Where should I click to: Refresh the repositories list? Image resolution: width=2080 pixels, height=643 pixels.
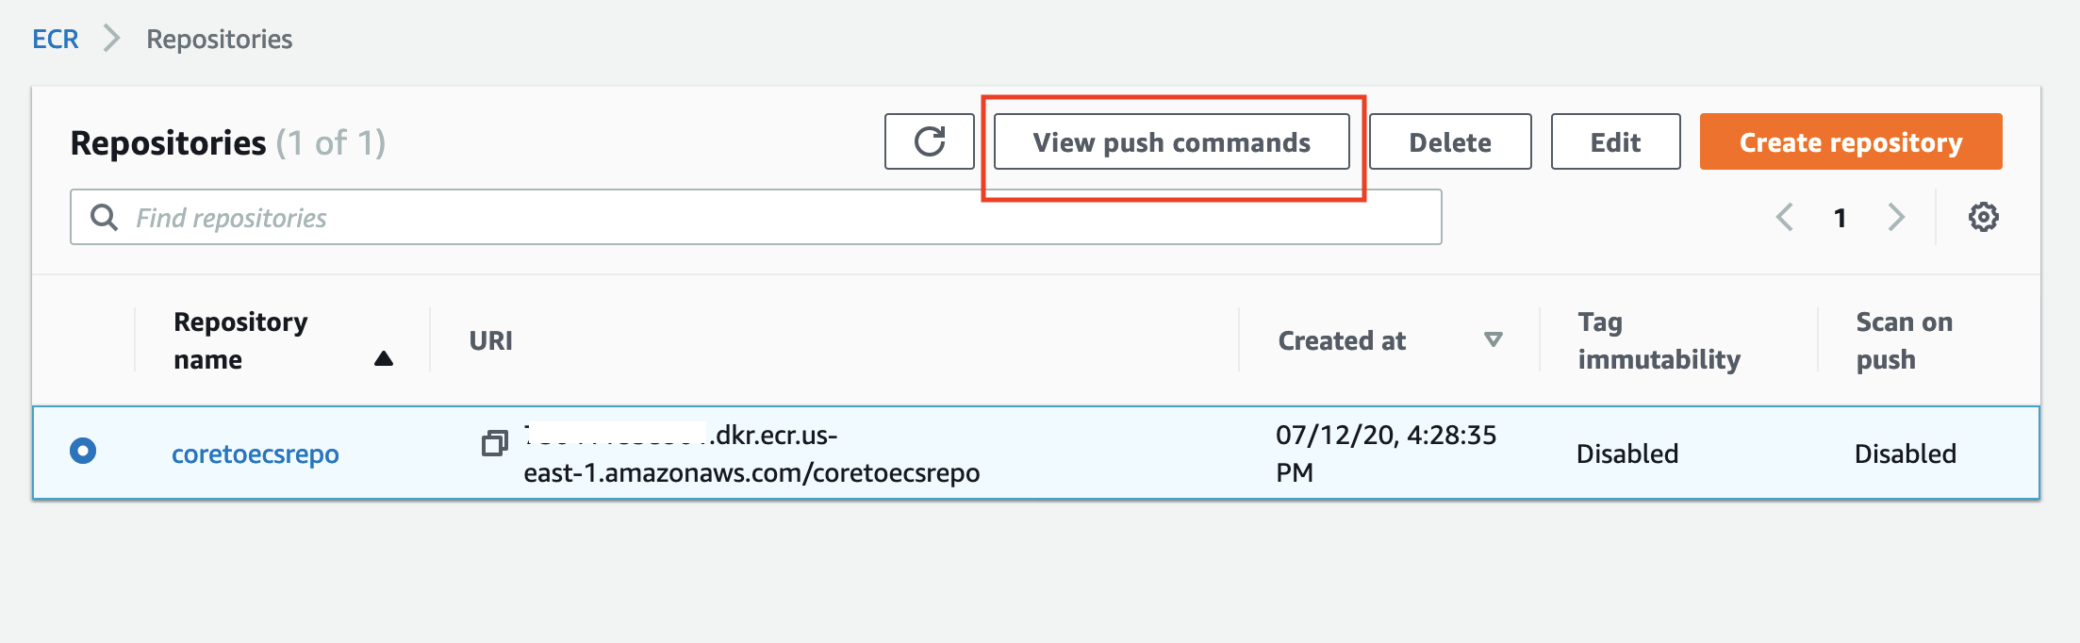pos(929,141)
